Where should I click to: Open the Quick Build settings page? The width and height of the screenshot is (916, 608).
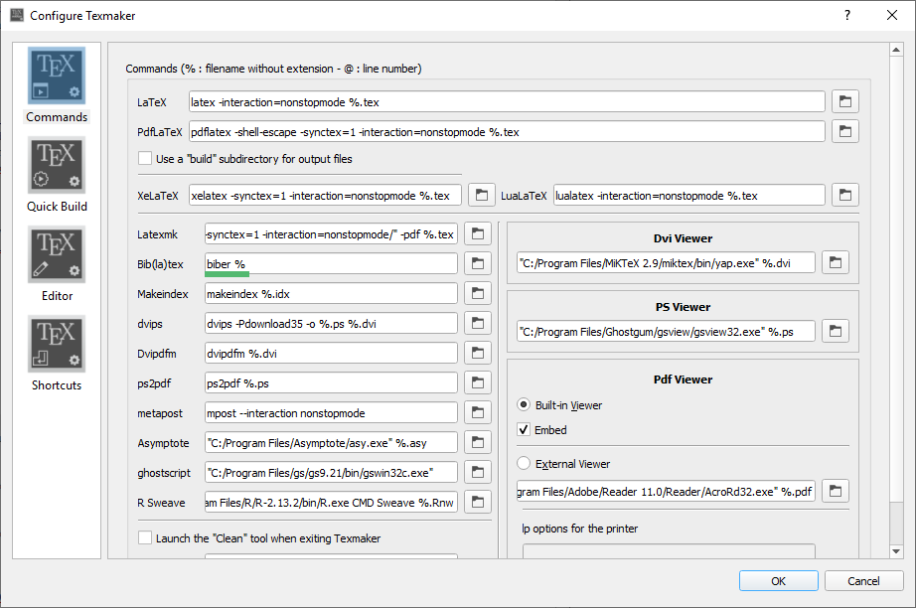pyautogui.click(x=57, y=166)
